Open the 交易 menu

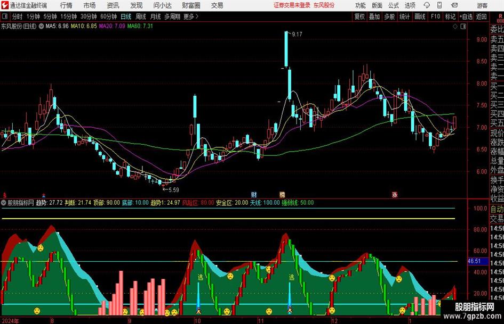(x=217, y=5)
